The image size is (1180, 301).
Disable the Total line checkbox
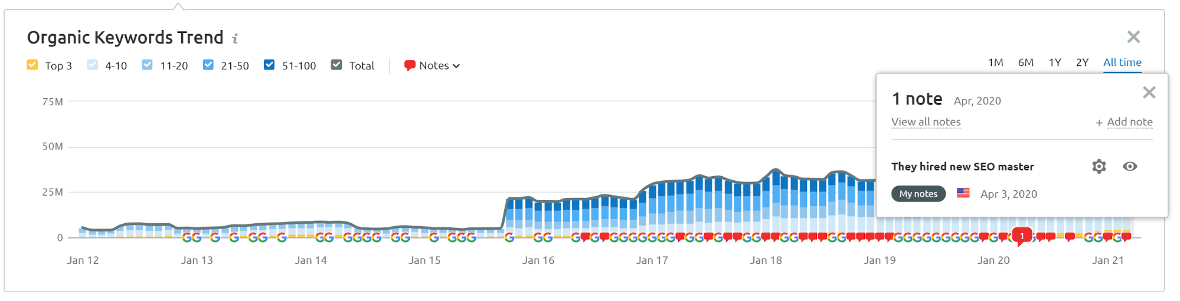336,65
